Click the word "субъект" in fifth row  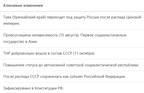(x=76, y=77)
